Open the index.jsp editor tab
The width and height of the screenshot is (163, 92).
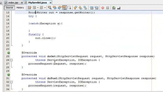pyautogui.click(x=13, y=3)
